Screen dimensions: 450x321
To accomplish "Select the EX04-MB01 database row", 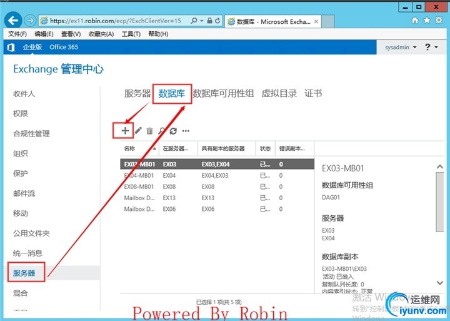I will coord(217,176).
